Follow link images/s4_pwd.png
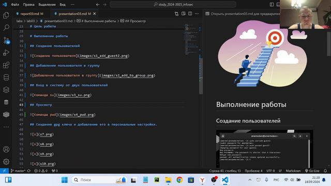Screen dimensions: 331x186 pos(77,115)
